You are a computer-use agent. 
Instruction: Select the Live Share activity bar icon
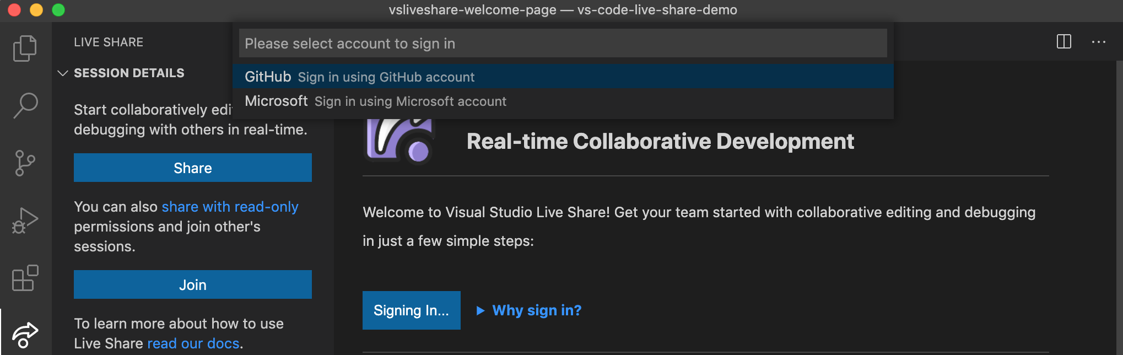25,334
